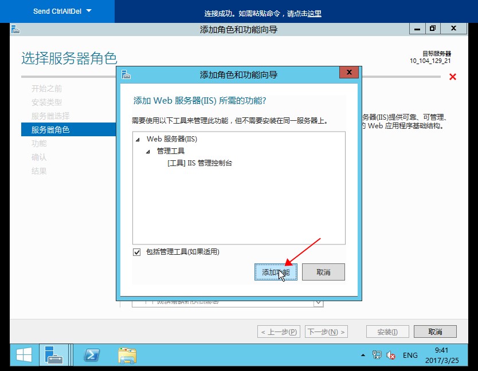
Task: Go to the 安装类型 wizard step
Action: tap(46, 102)
